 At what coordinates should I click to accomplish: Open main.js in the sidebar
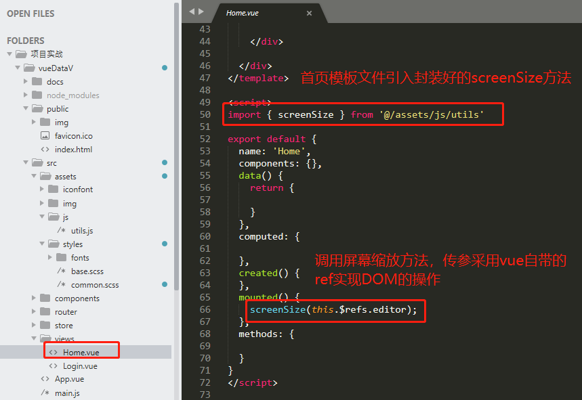point(67,393)
